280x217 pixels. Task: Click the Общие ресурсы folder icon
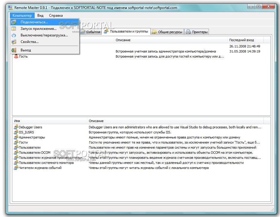(154, 32)
